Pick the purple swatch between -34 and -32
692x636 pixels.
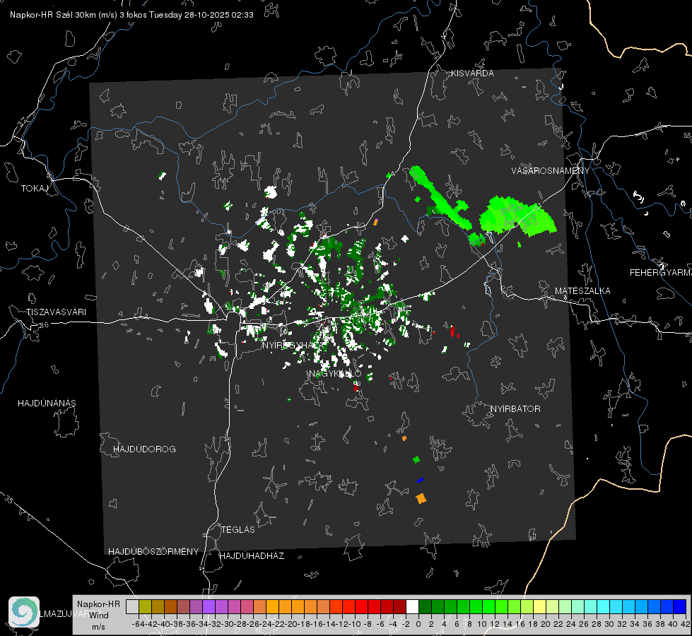point(209,606)
